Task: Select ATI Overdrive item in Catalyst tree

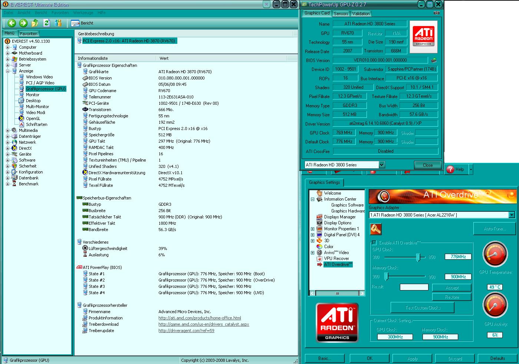Action: click(338, 264)
